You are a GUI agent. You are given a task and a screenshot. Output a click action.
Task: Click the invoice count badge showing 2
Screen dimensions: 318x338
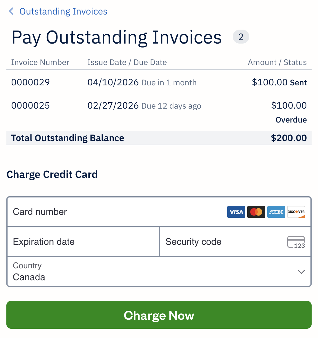(241, 37)
